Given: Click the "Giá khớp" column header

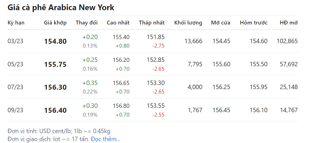Looking at the screenshot, I should pyautogui.click(x=55, y=23).
